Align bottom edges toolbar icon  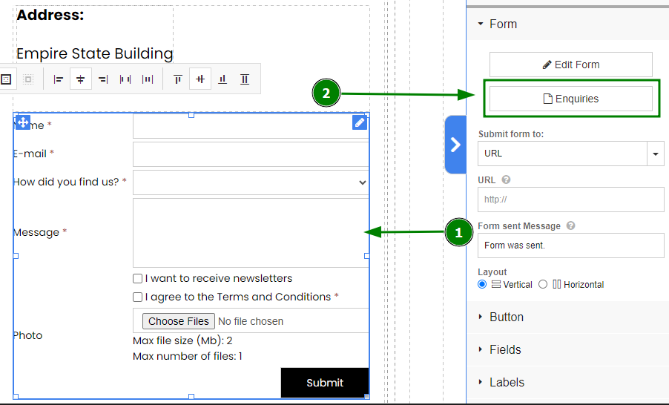coord(223,79)
